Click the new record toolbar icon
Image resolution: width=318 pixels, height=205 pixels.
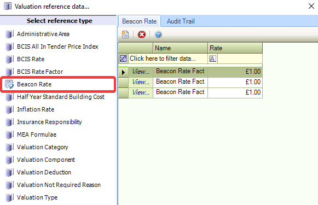[125, 34]
